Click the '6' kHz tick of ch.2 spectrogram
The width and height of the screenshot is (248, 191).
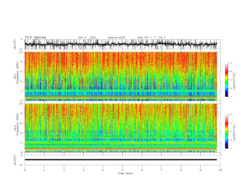point(22,123)
